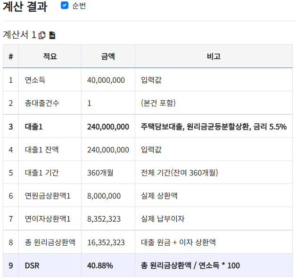Click the 40.88% DSR value

[x=100, y=265]
